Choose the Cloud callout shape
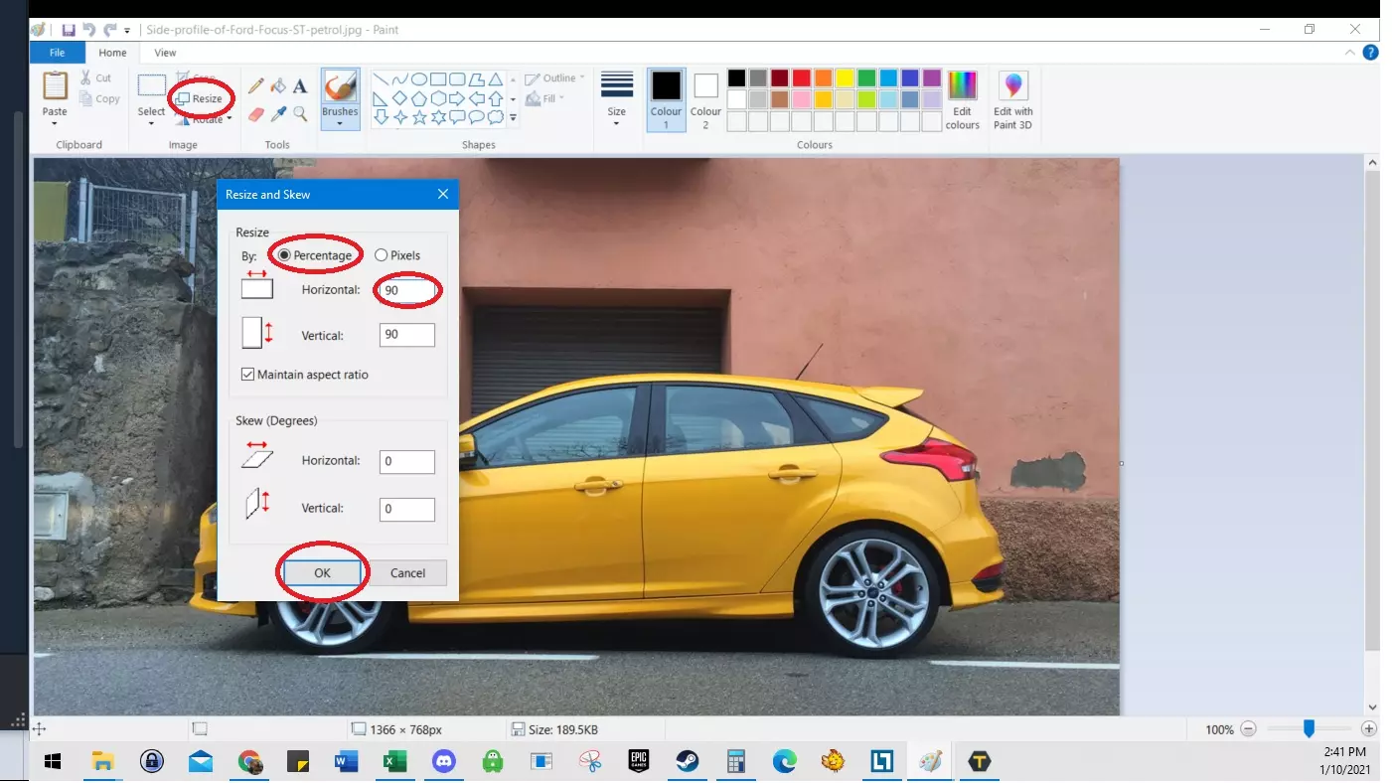The image size is (1392, 783). pos(495,117)
